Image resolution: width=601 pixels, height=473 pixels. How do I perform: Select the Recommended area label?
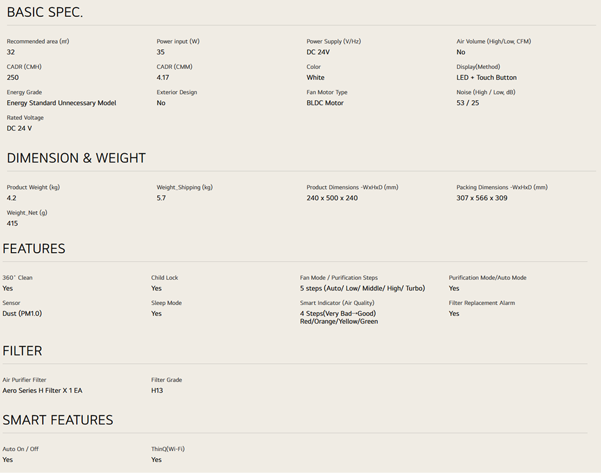38,42
